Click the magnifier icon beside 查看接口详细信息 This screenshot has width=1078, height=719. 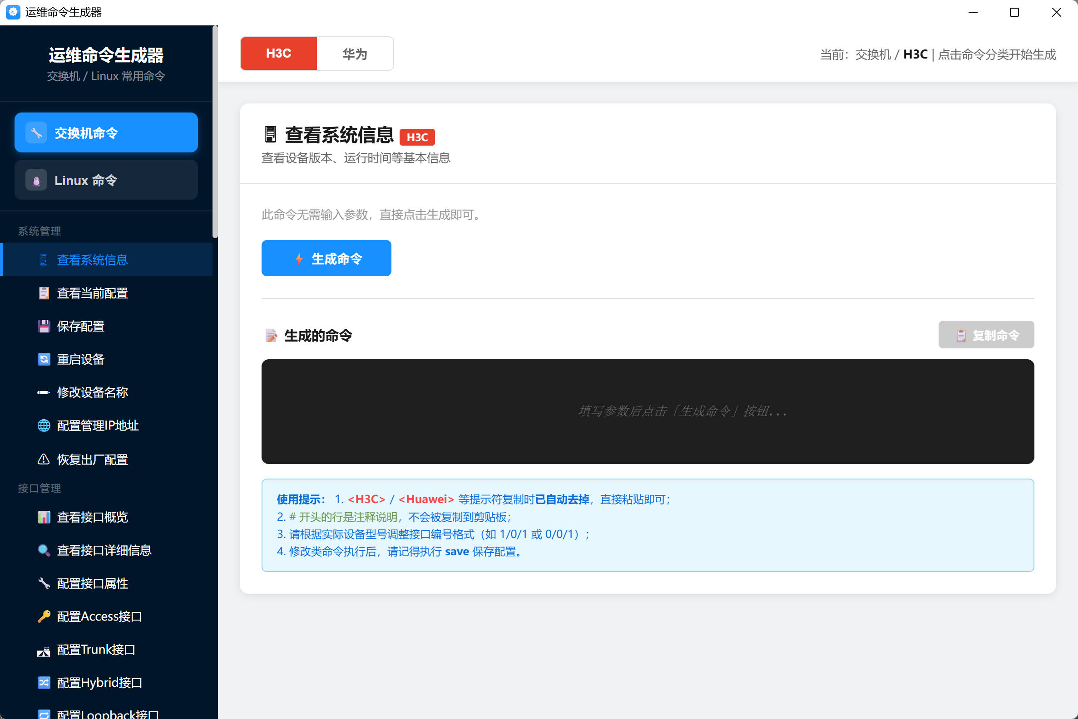(44, 550)
